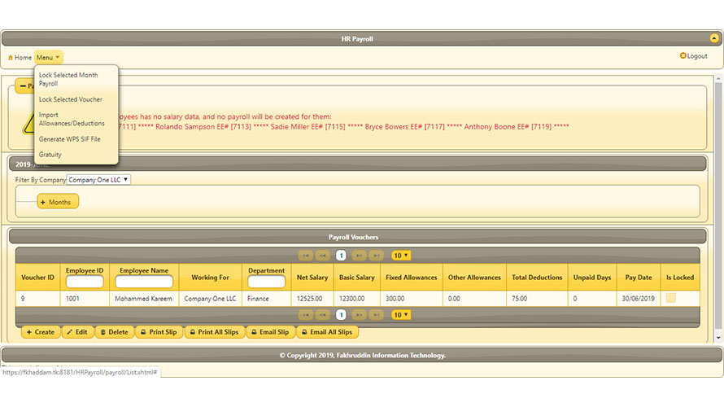Screen dimensions: 724x407
Task: Sort by Basic Salary column header
Action: point(357,278)
